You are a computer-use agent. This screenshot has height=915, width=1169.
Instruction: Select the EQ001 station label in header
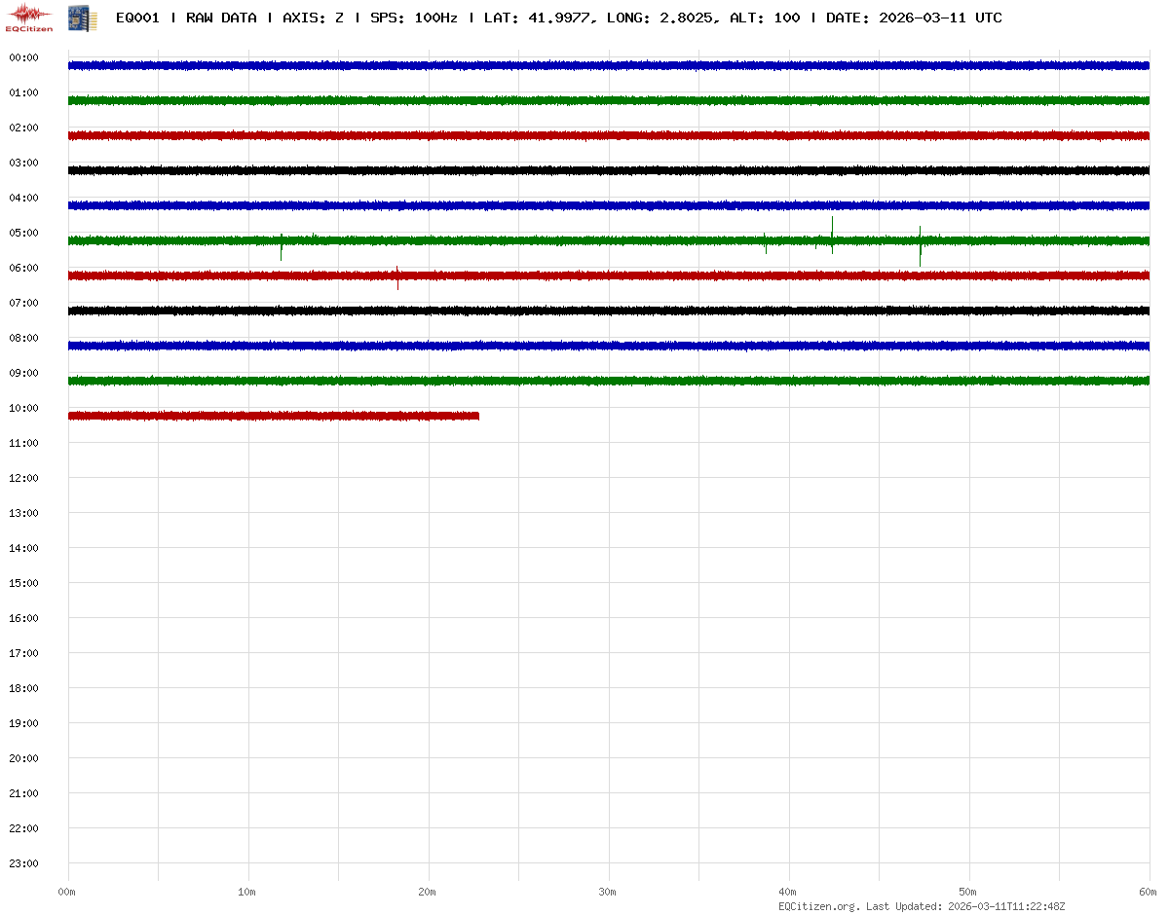(x=137, y=18)
